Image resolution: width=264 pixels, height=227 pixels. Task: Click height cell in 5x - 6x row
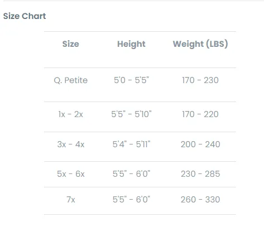point(131,174)
